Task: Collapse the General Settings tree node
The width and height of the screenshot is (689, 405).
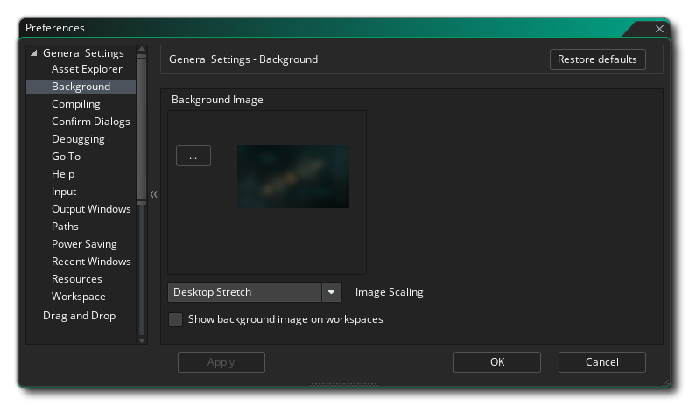Action: click(34, 53)
